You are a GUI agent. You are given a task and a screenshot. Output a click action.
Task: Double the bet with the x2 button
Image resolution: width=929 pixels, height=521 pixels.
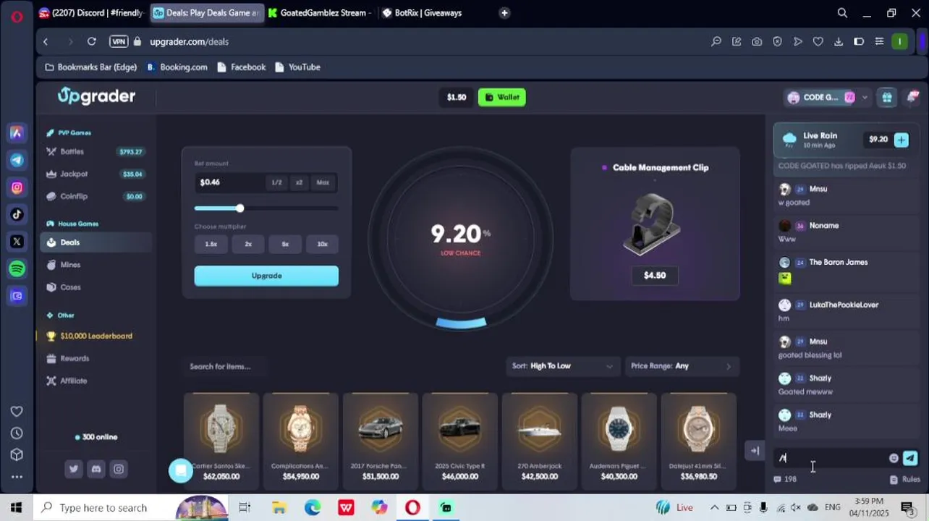[x=299, y=182]
